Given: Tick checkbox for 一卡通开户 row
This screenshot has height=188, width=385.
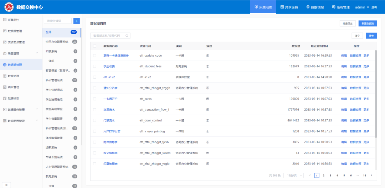Looking at the screenshot, I should click(95, 99).
